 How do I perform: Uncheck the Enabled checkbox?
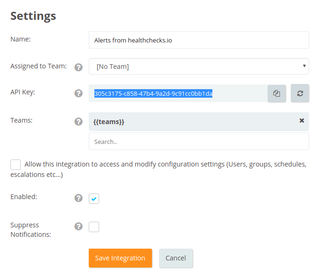(x=94, y=199)
